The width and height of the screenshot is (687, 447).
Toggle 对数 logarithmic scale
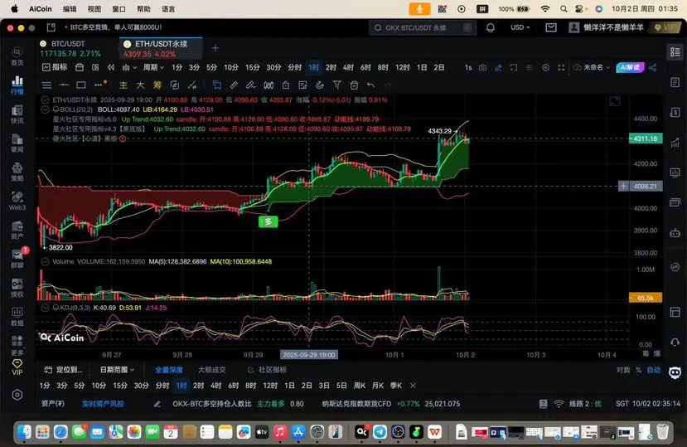[x=623, y=370]
